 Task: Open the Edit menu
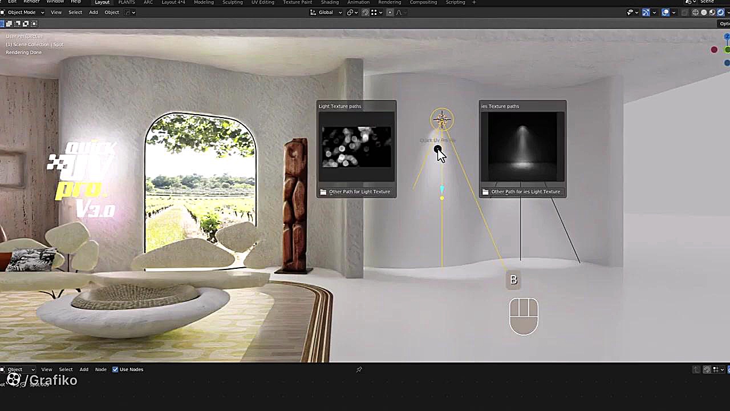[x=12, y=2]
